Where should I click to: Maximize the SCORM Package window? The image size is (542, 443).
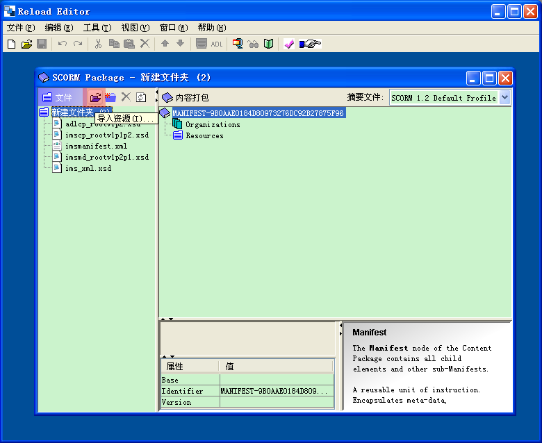[x=489, y=78]
